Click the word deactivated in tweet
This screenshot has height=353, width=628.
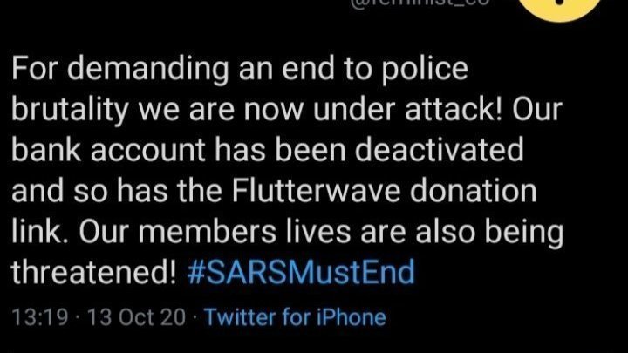coord(440,150)
